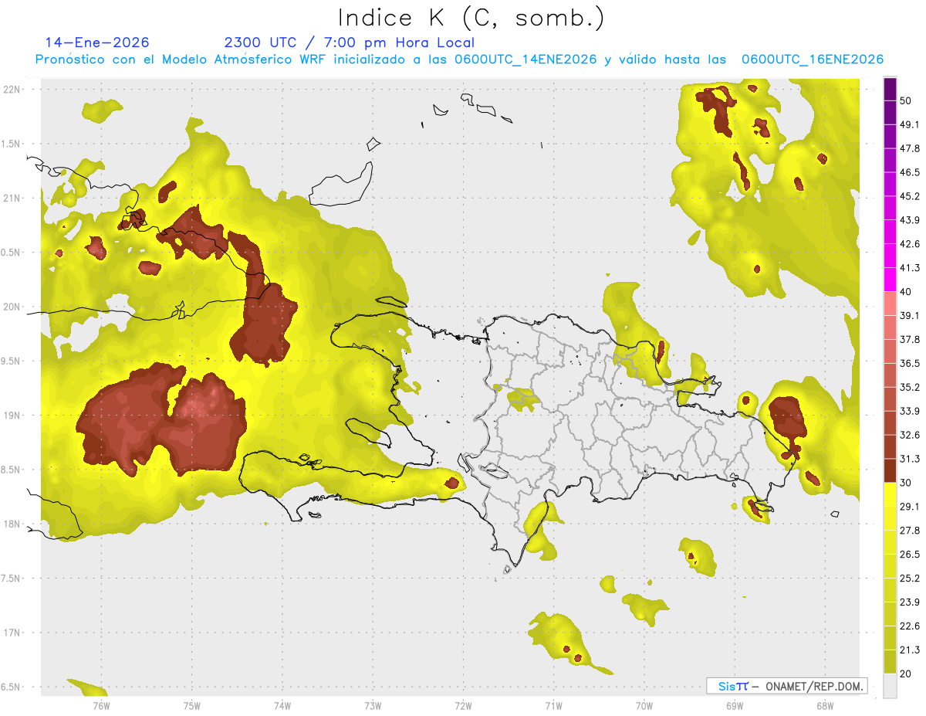Image resolution: width=926 pixels, height=716 pixels.
Task: Click the '25.2' colorbar label
Action: [x=909, y=579]
